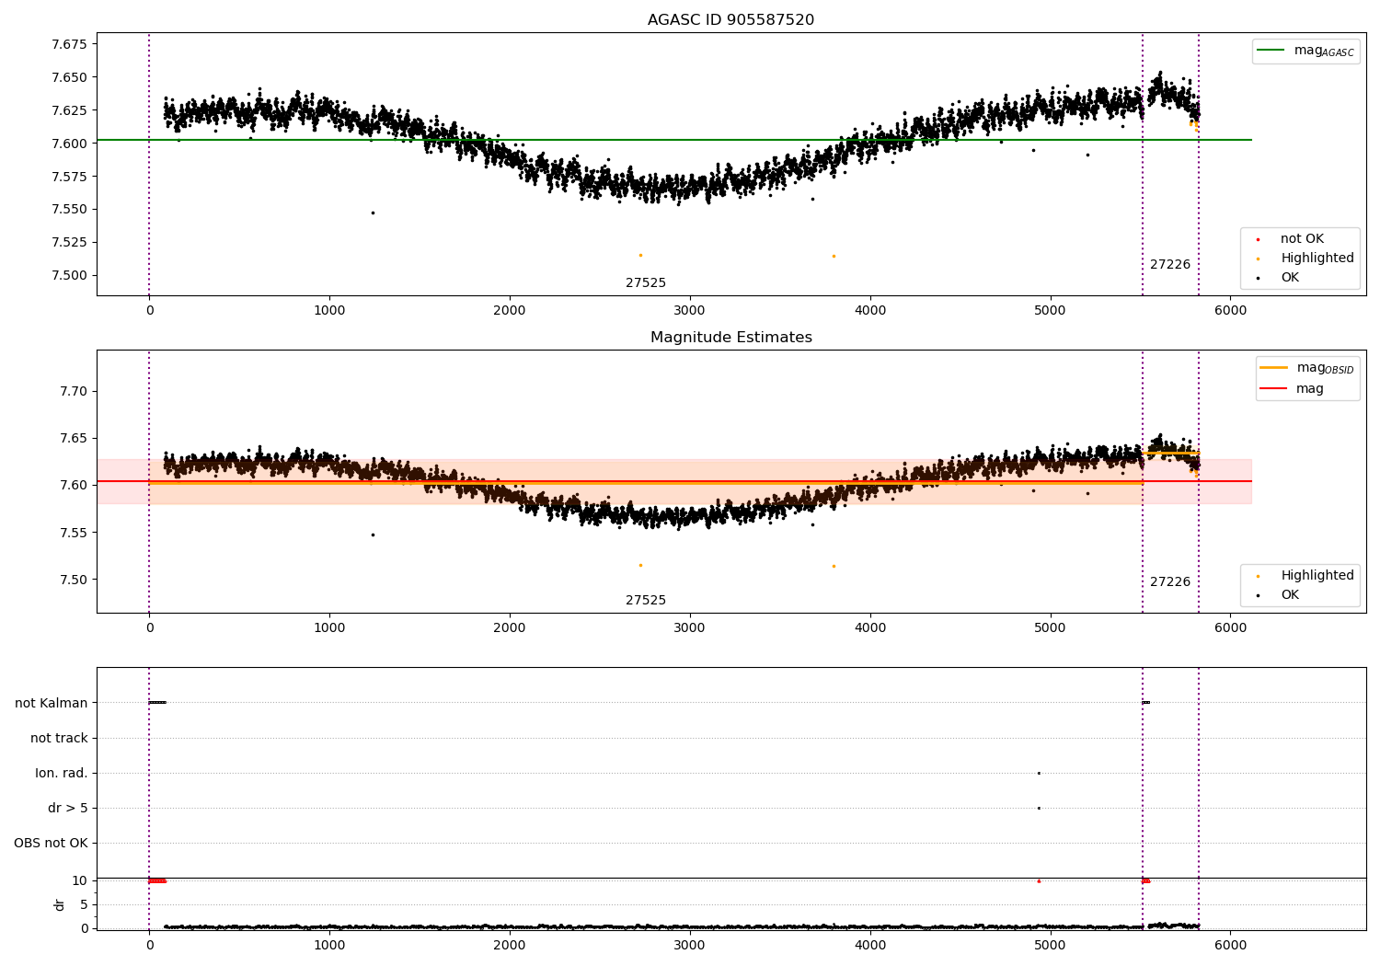Click the "AGASC ID 905587520" plot title
This screenshot has width=1380, height=966.
[x=730, y=20]
